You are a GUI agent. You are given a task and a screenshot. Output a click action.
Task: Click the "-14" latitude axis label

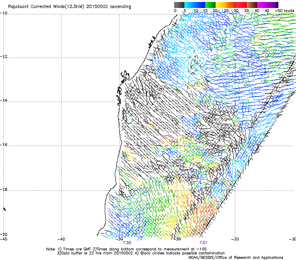point(4,101)
